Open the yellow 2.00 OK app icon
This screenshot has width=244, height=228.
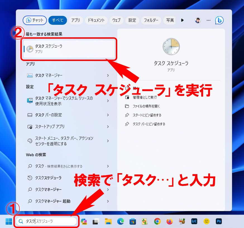207,221
